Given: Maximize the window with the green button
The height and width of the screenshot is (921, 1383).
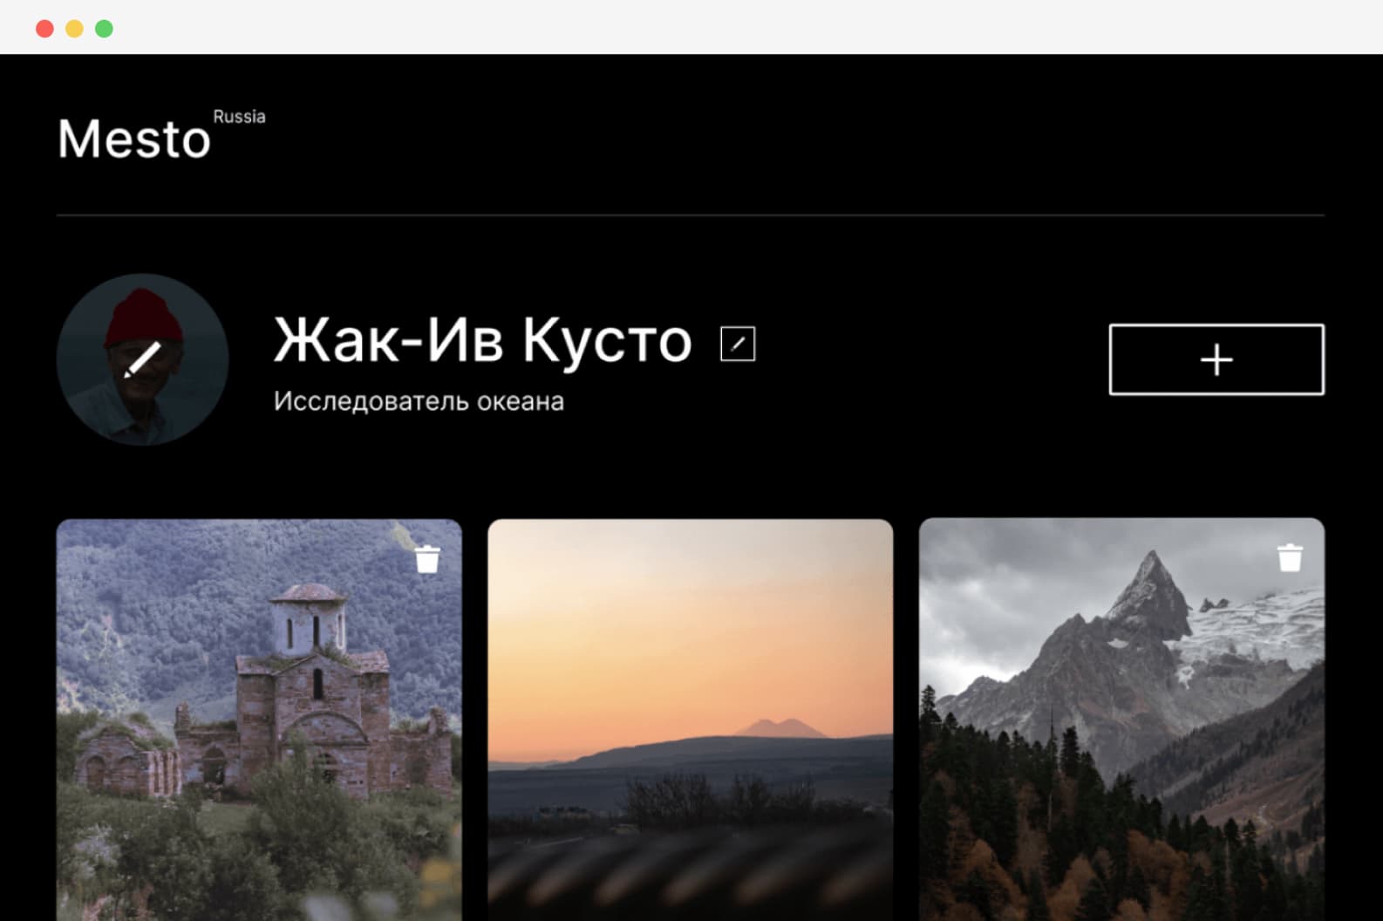Looking at the screenshot, I should point(104,29).
